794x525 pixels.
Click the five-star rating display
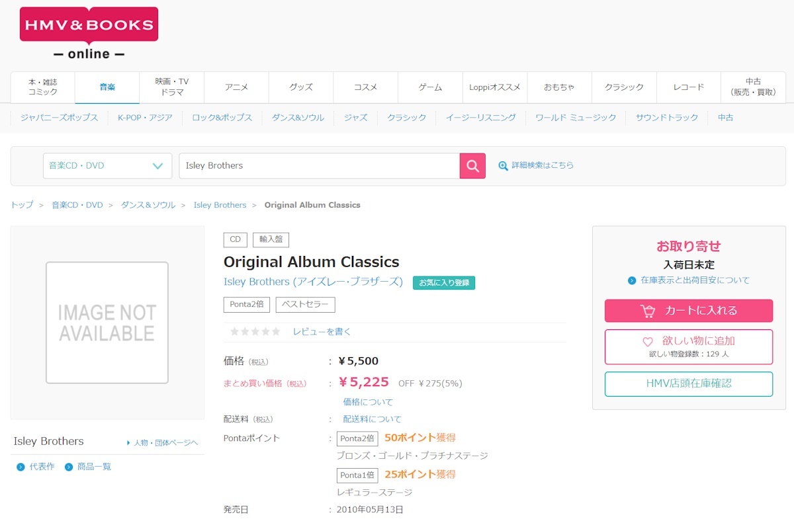[x=255, y=331]
